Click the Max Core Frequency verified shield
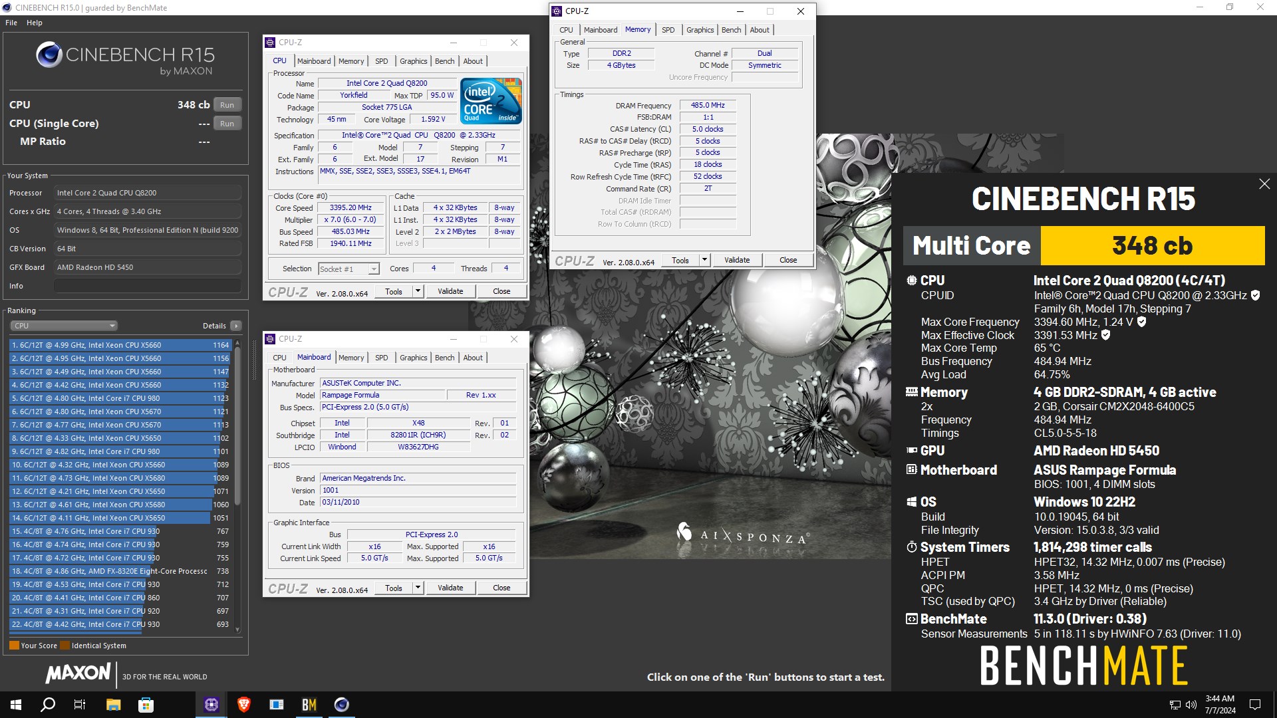The image size is (1277, 718). 1141,322
